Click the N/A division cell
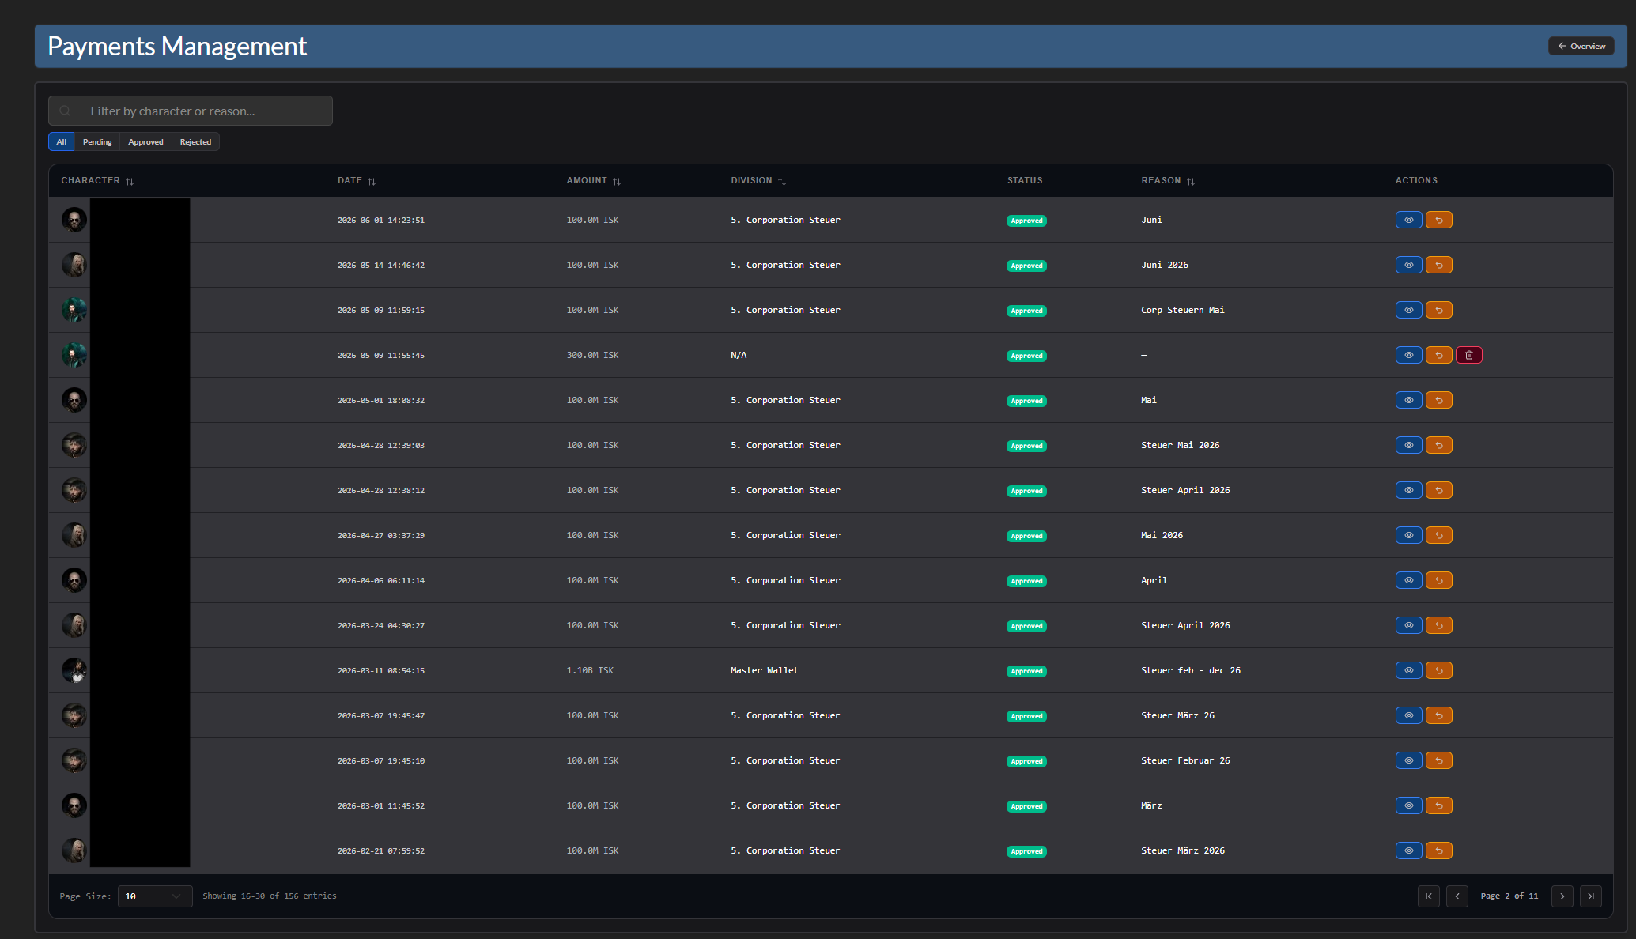The image size is (1636, 939). click(739, 355)
